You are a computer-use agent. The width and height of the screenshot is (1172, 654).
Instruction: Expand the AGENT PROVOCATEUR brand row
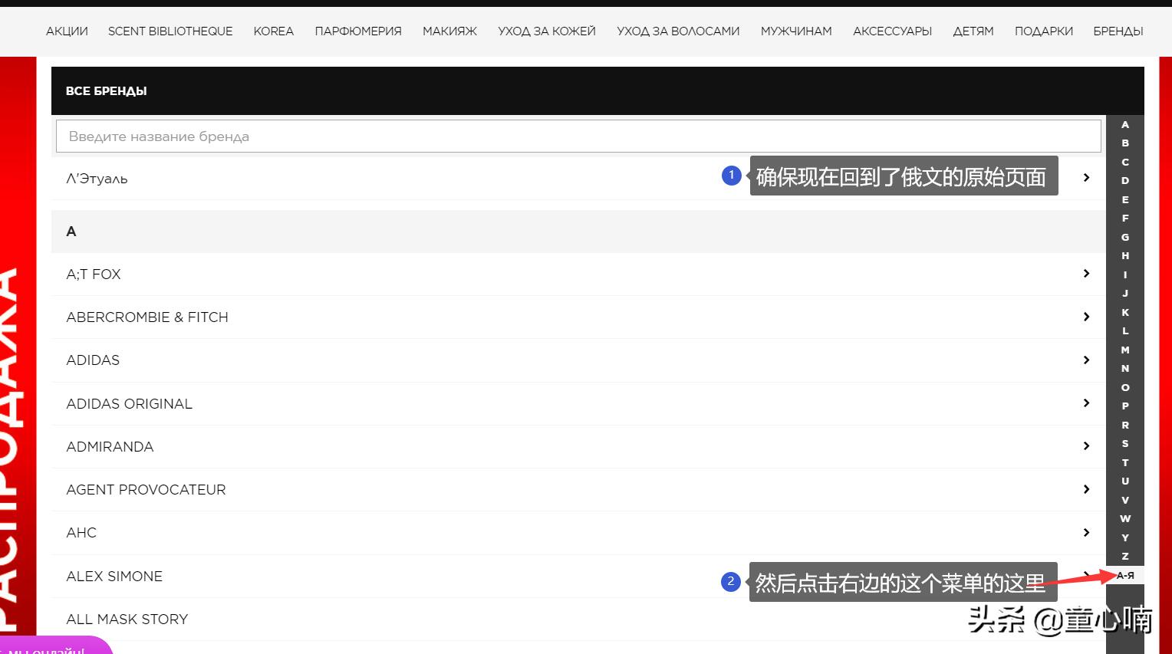tap(1086, 488)
